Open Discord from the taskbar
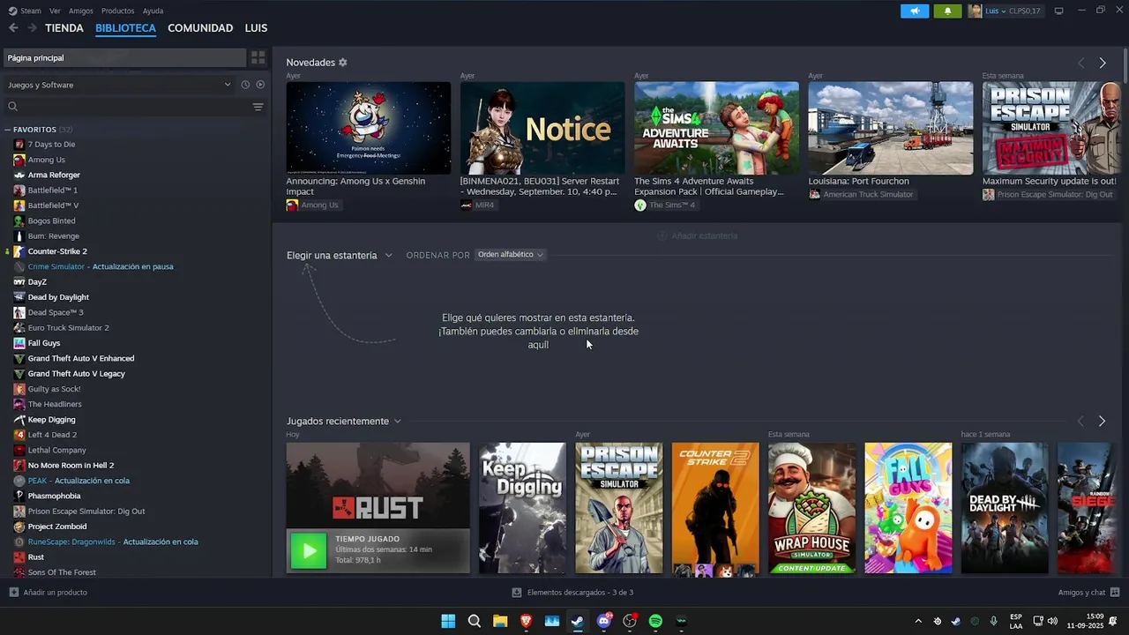The height and width of the screenshot is (635, 1129). coord(604,621)
